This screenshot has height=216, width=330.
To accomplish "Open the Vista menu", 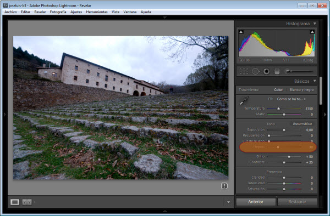I will coord(116,12).
